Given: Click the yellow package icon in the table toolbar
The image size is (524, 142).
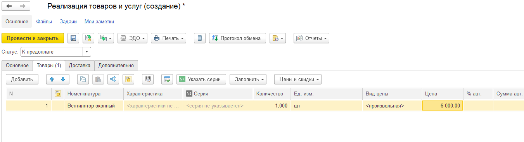Looking at the screenshot, I should (128, 79).
